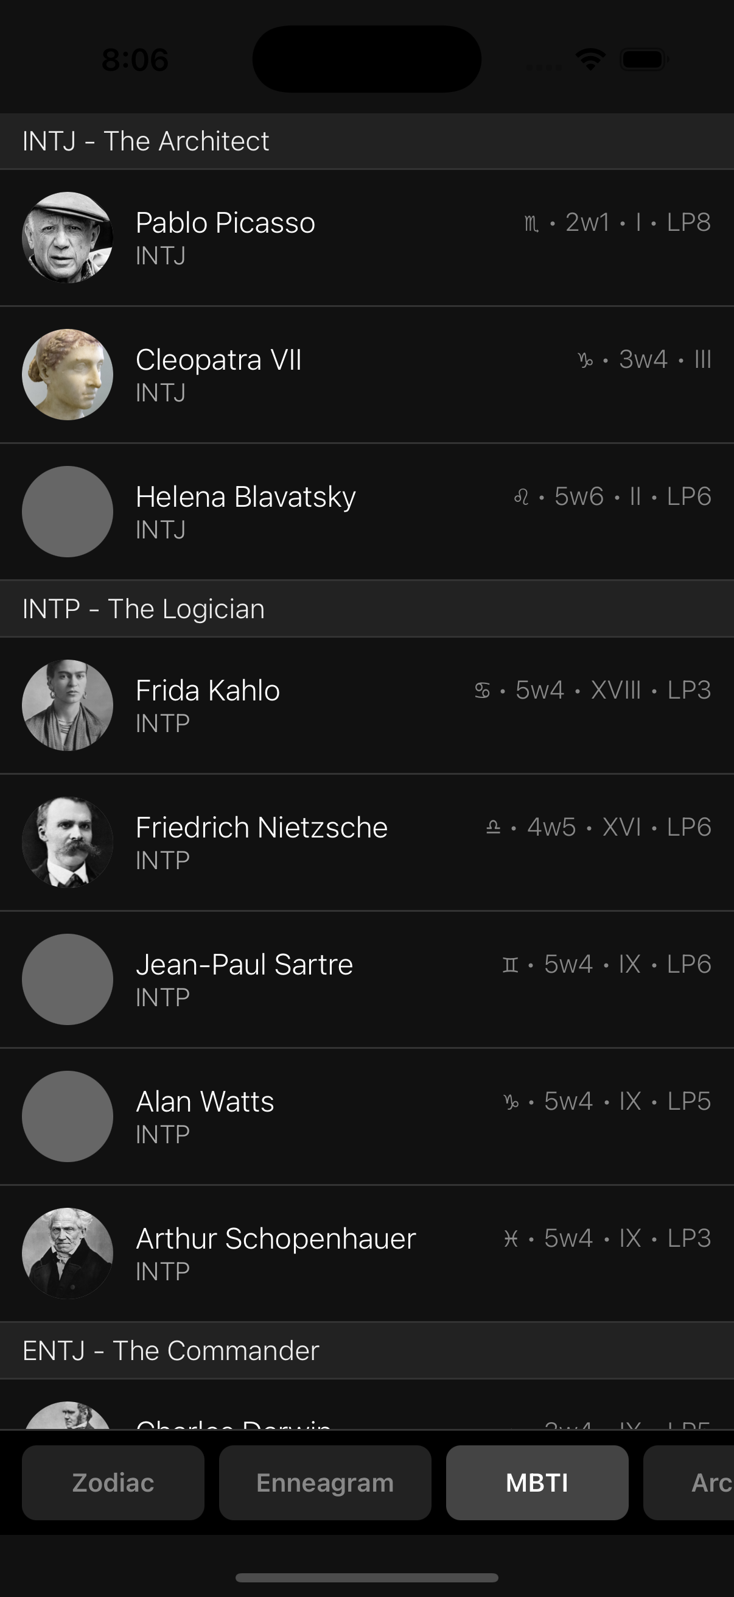This screenshot has height=1597, width=734.
Task: Tap Arthur Schopenhauer's portrait thumbnail
Action: [68, 1253]
